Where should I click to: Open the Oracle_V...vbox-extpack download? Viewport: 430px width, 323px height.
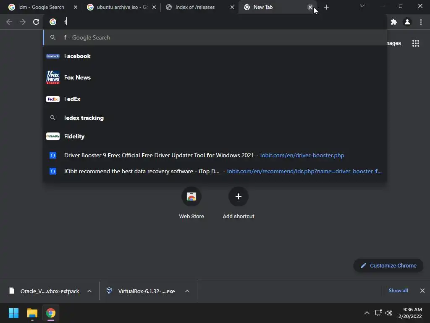(45, 291)
